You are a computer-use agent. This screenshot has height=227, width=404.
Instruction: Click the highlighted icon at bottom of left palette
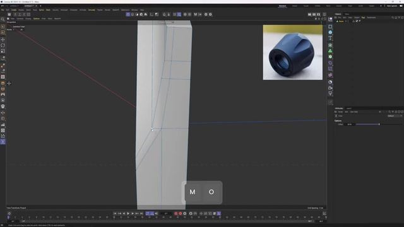(3, 142)
